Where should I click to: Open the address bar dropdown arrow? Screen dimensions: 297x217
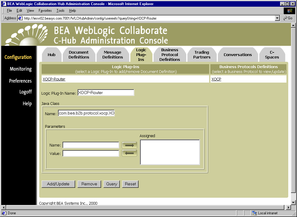(x=277, y=18)
